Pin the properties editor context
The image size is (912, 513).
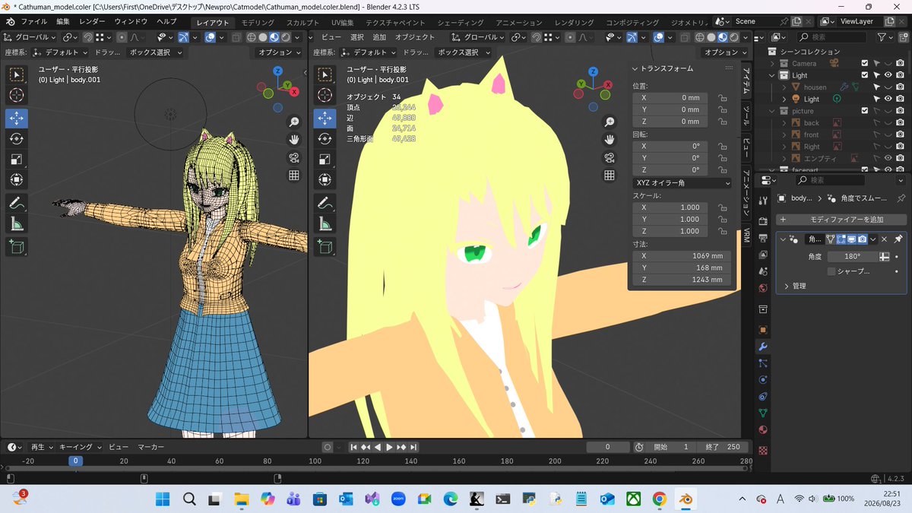(x=901, y=198)
